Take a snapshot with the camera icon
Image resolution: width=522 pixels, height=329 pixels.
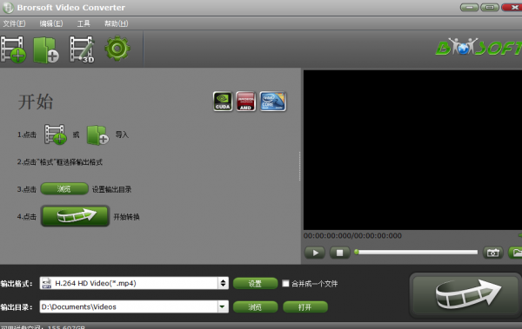(493, 253)
